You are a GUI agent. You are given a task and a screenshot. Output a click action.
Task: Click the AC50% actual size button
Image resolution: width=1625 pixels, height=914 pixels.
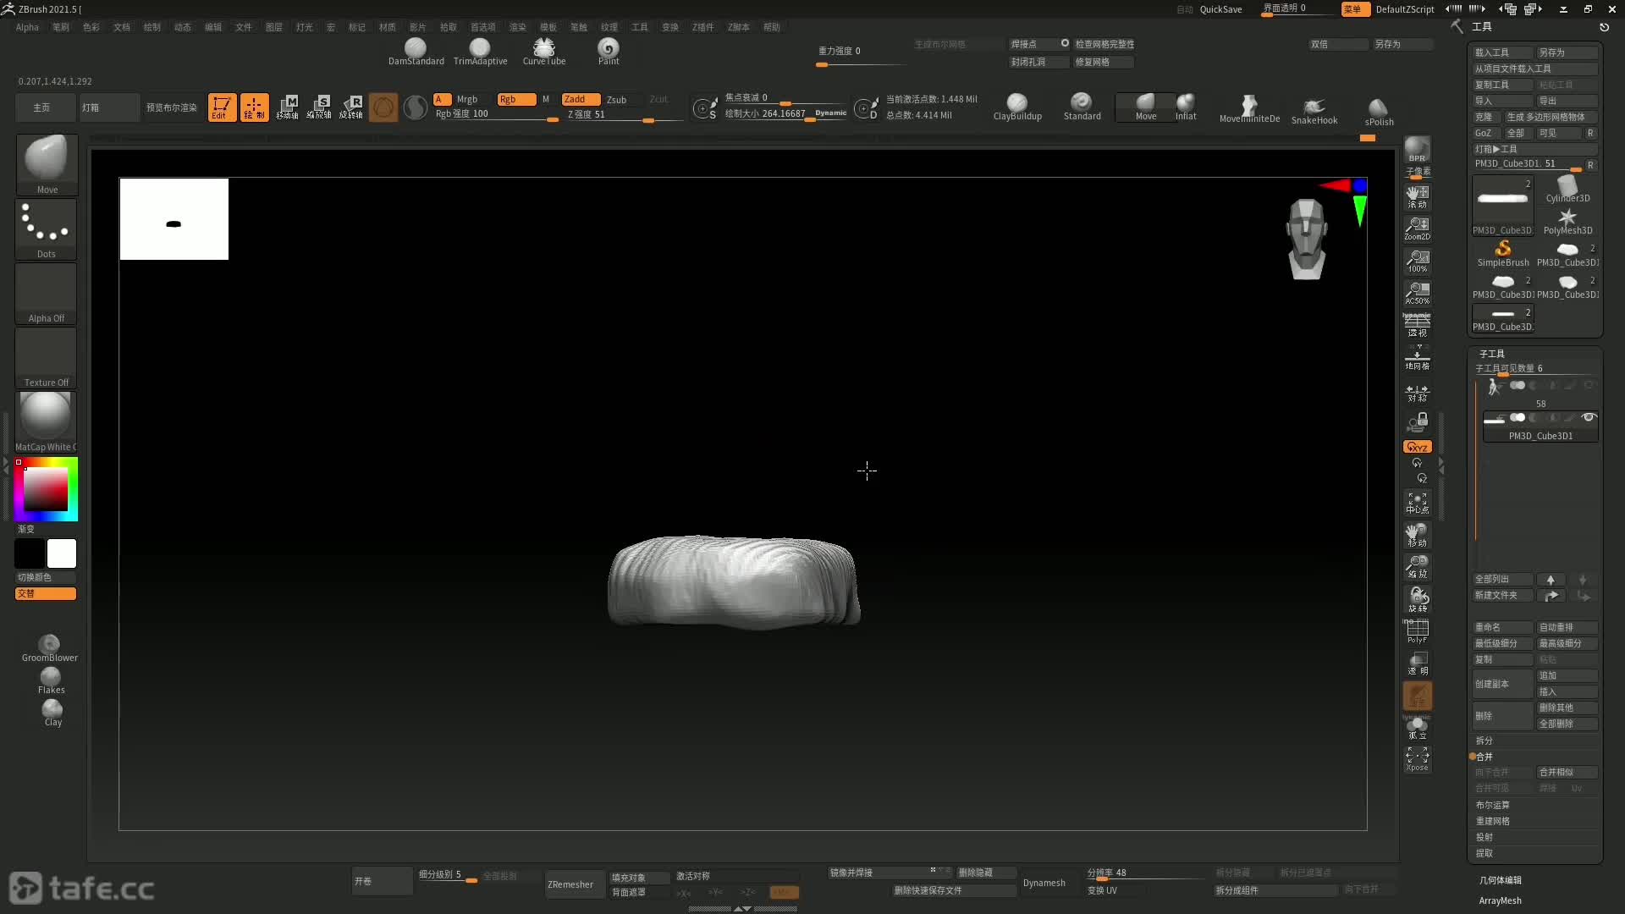1417,293
